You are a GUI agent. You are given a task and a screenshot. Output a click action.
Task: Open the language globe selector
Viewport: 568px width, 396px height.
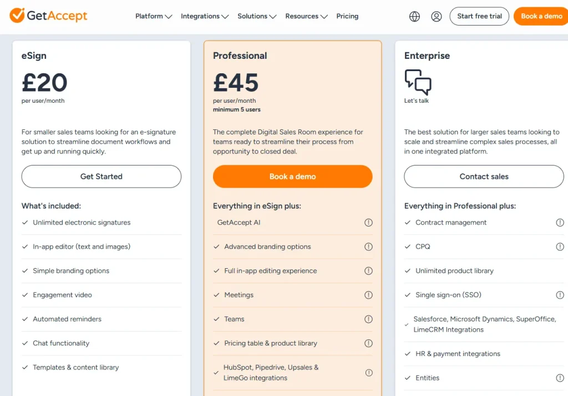[x=414, y=17]
